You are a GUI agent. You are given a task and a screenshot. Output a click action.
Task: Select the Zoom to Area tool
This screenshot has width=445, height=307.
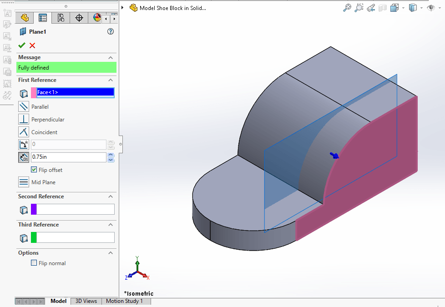pos(359,8)
